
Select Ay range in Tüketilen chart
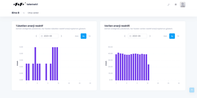tap(84, 36)
